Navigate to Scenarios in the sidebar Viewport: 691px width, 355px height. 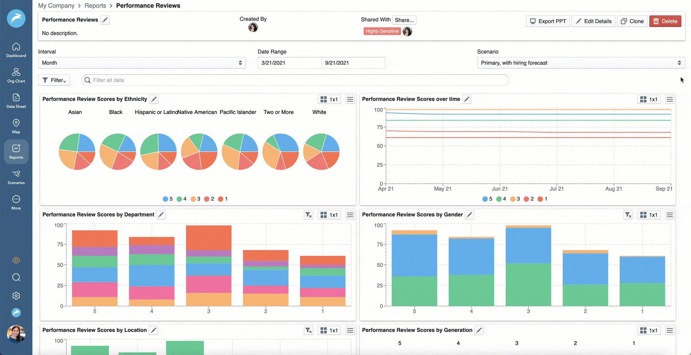coord(16,177)
